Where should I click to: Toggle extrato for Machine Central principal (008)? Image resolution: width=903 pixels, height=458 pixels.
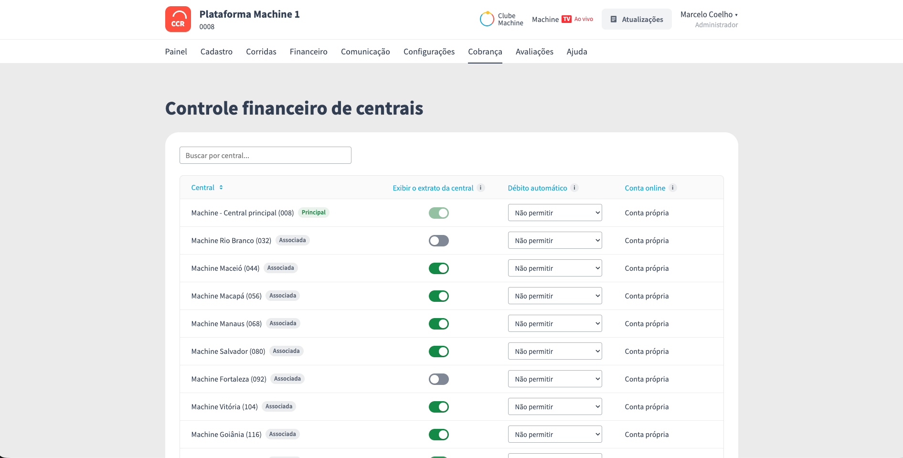tap(439, 213)
